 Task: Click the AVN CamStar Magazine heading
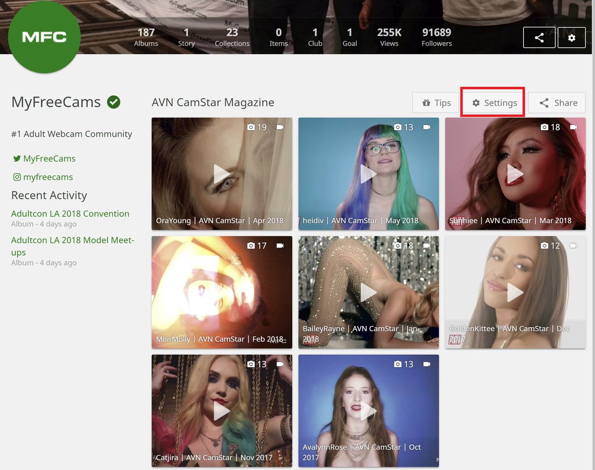coord(213,103)
